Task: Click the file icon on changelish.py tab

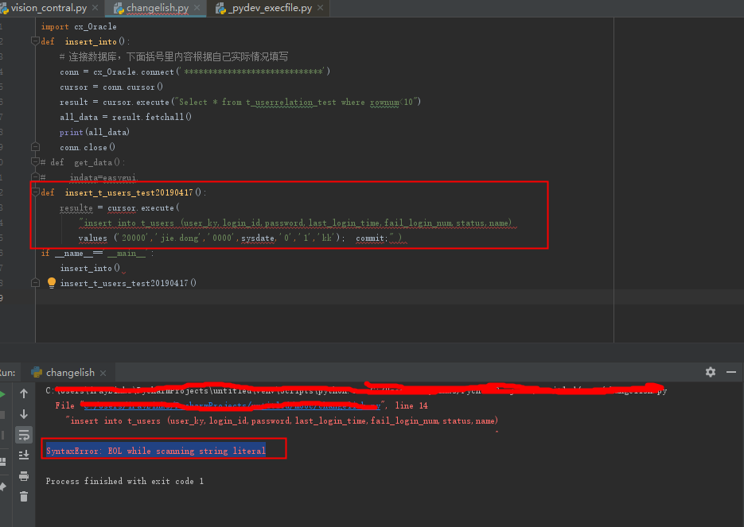Action: (x=119, y=8)
